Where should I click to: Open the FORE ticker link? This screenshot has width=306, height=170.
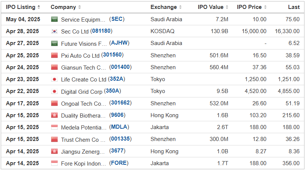pos(119,163)
